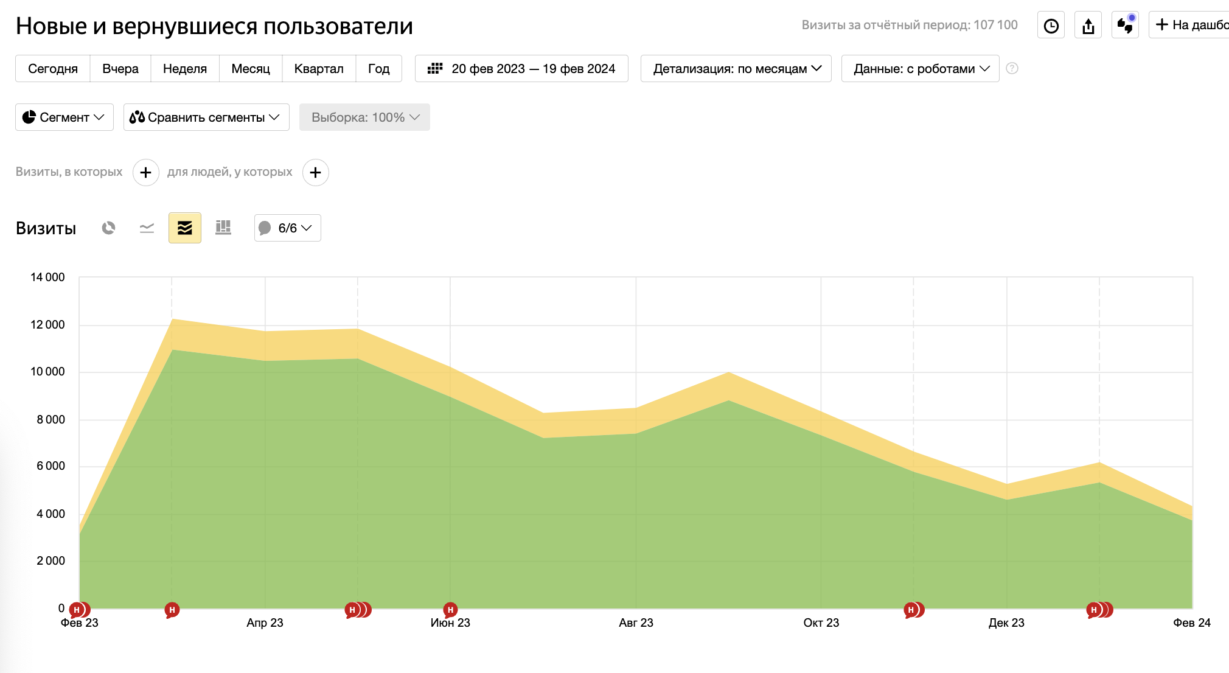This screenshot has height=673, width=1229.
Task: Click the help question mark icon
Action: click(1012, 68)
